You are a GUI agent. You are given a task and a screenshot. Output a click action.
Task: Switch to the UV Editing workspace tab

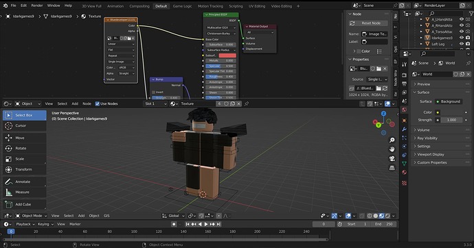pos(257,6)
